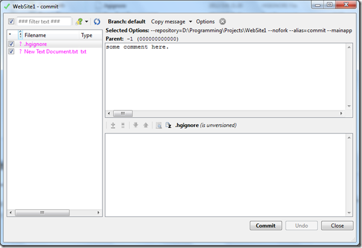Select the New Text Document.txt row
This screenshot has height=248, width=362.
[54, 51]
